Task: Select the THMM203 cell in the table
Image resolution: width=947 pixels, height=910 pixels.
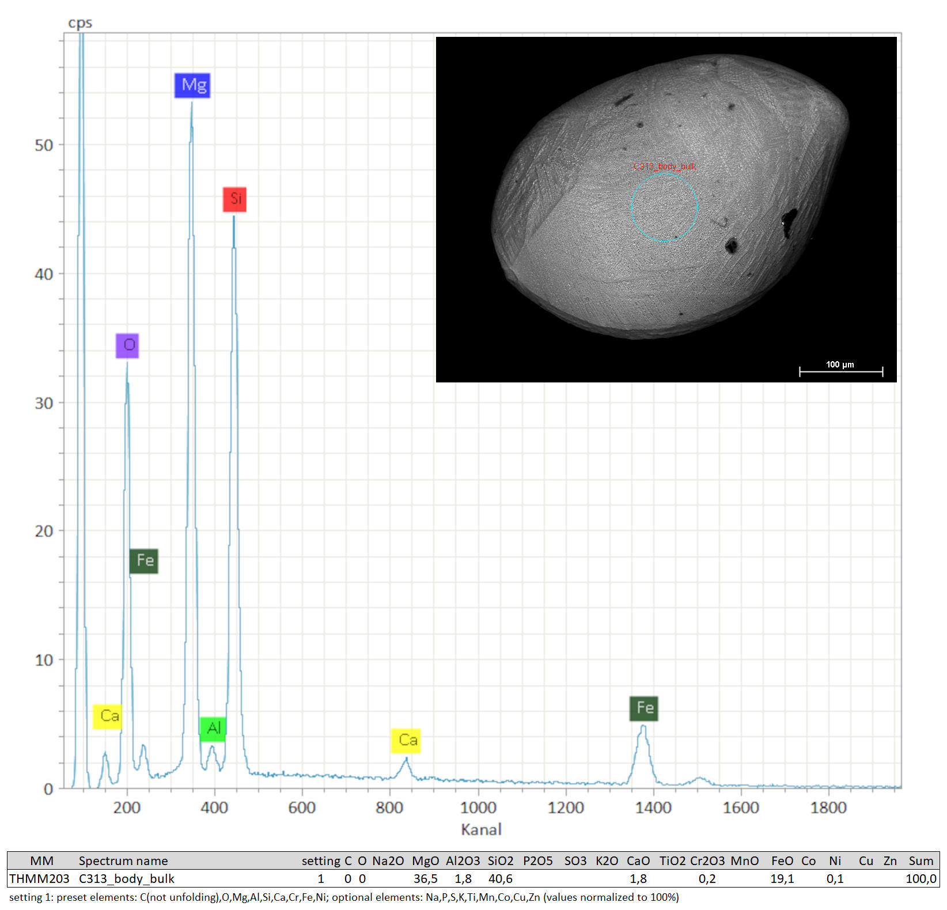Action: [x=39, y=879]
